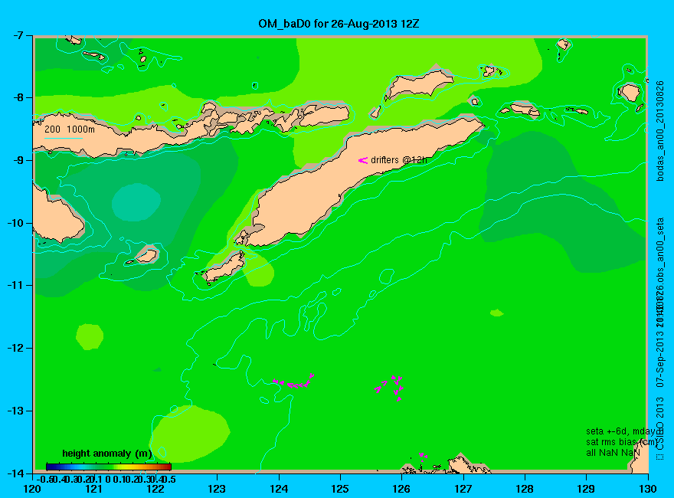Click the longitude axis label '129'
Viewport: 674px width, 498px height.
pos(586,489)
